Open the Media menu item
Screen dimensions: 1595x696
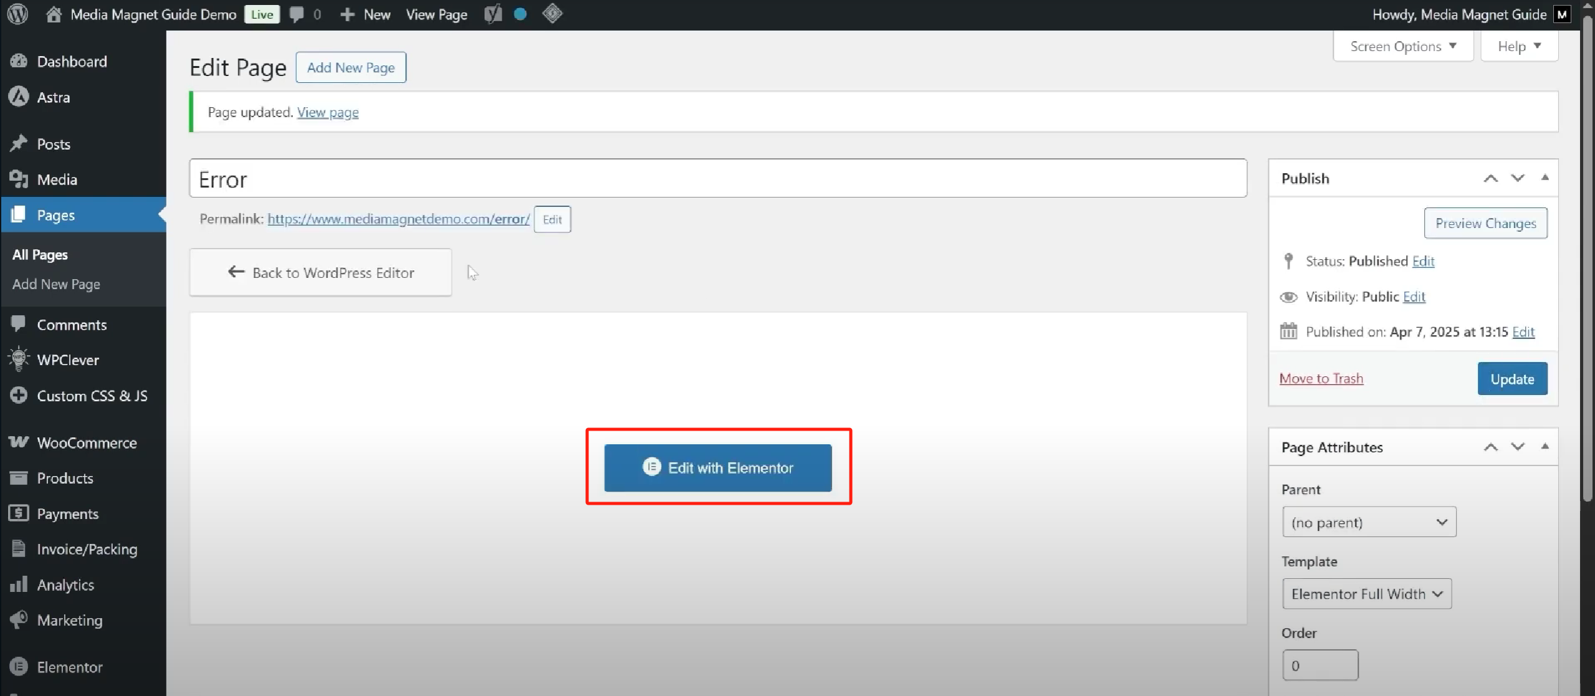pyautogui.click(x=57, y=179)
